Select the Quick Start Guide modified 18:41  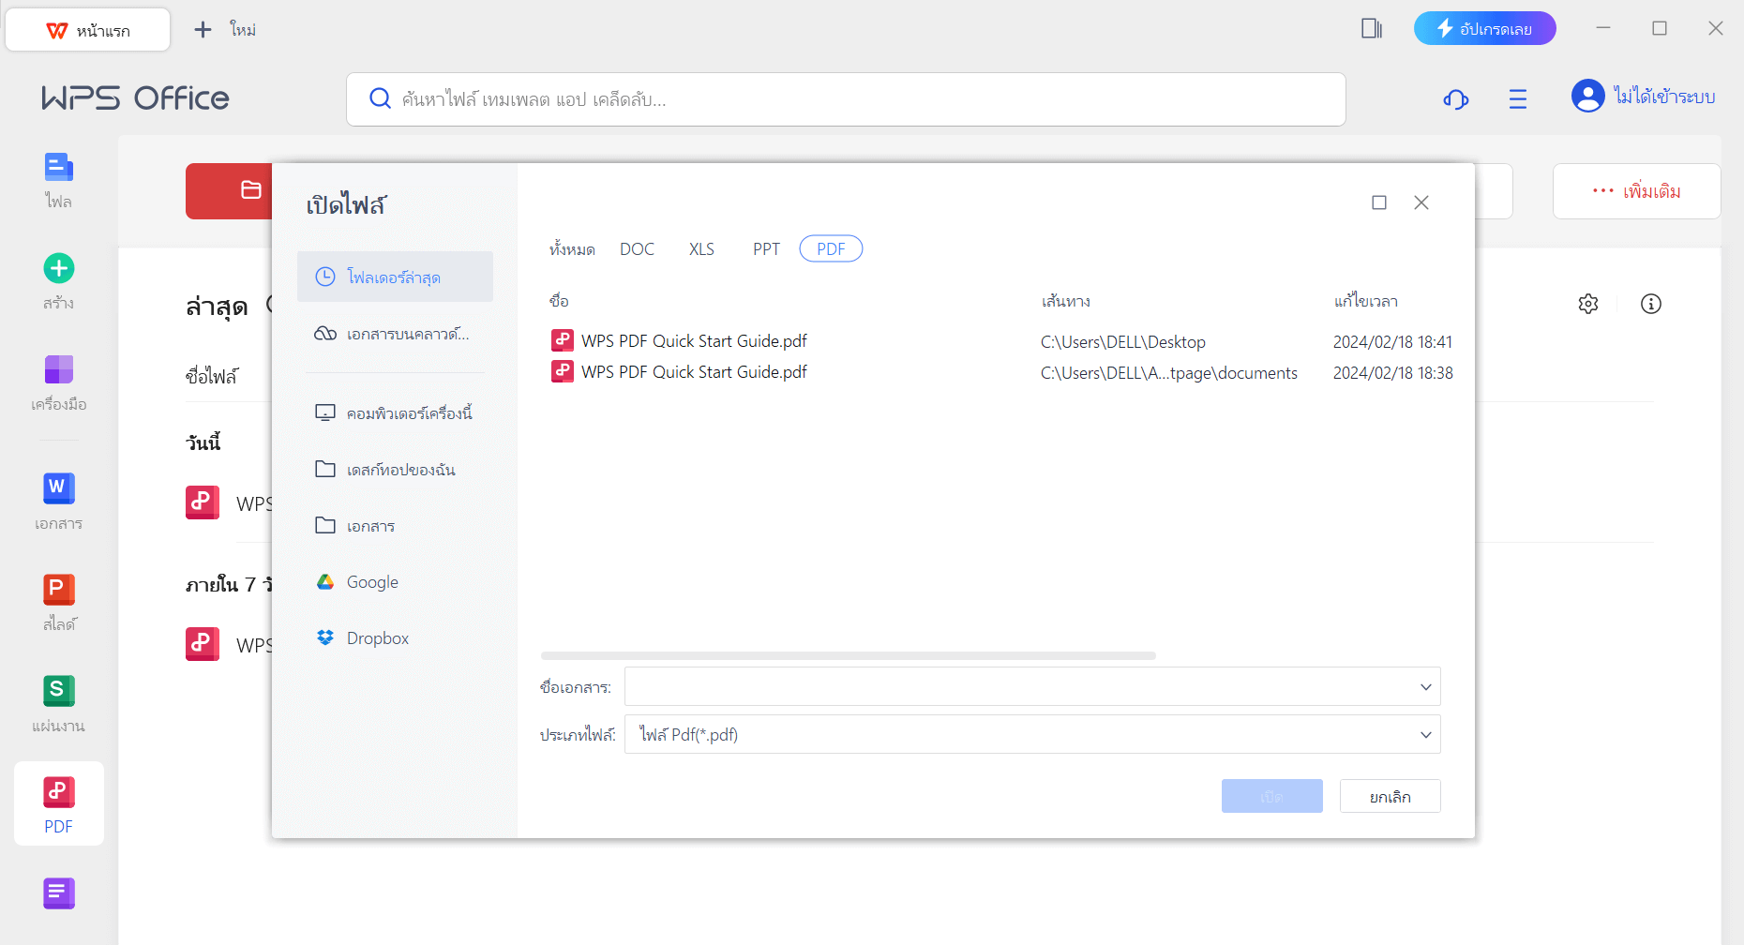tap(1001, 341)
